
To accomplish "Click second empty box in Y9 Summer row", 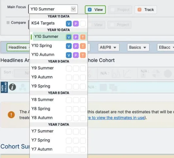I will tap(76, 69).
